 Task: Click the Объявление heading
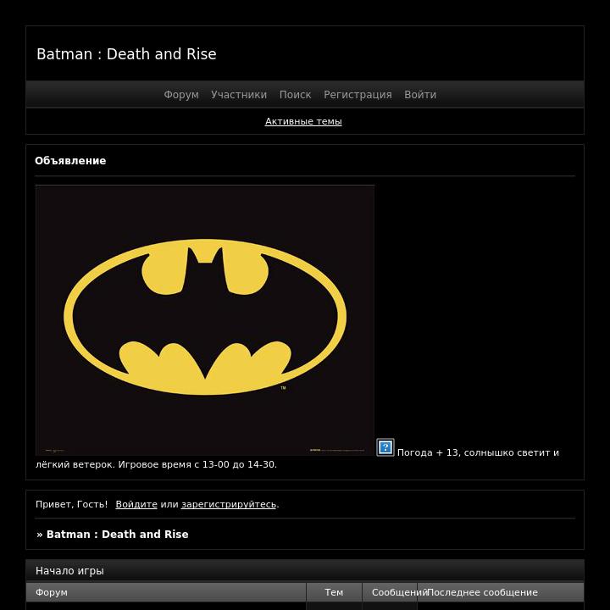point(70,161)
